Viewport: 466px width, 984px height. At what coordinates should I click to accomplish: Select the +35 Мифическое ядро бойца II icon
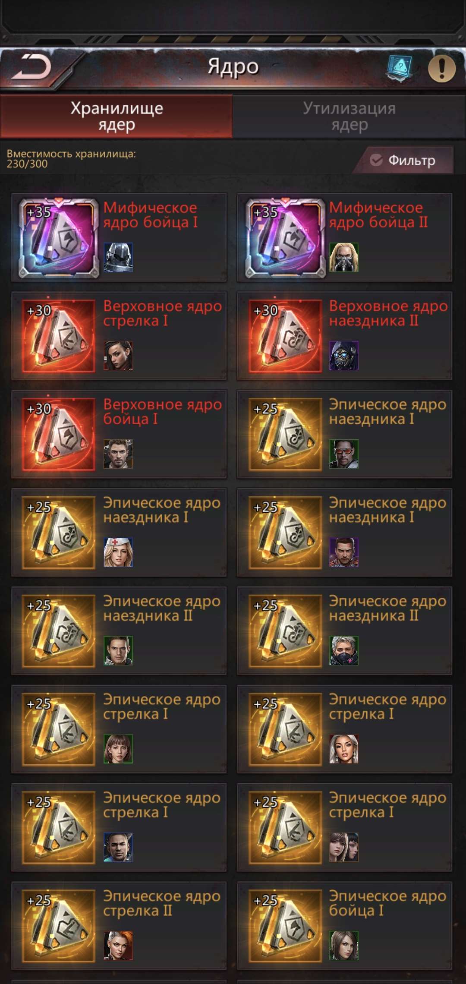[285, 238]
